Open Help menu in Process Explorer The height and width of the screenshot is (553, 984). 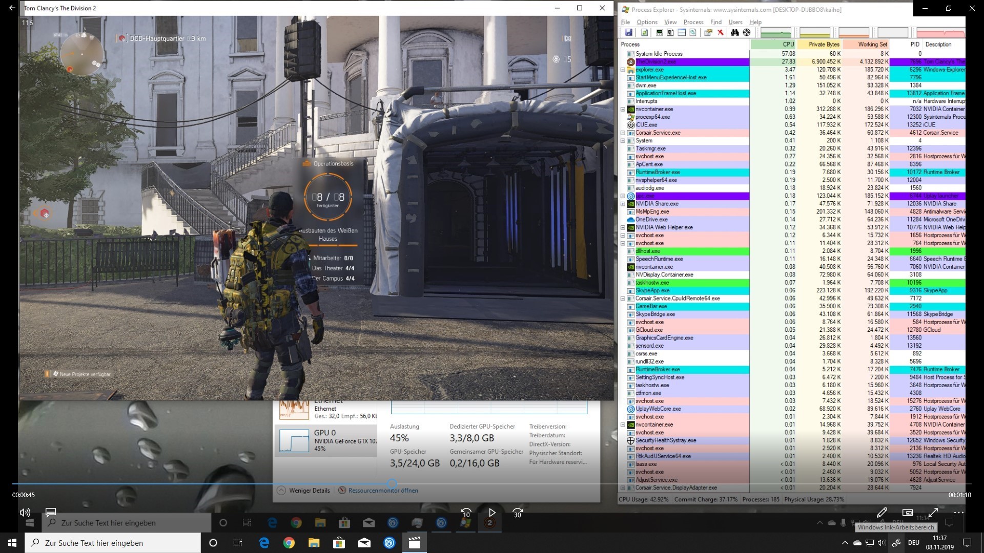755,22
